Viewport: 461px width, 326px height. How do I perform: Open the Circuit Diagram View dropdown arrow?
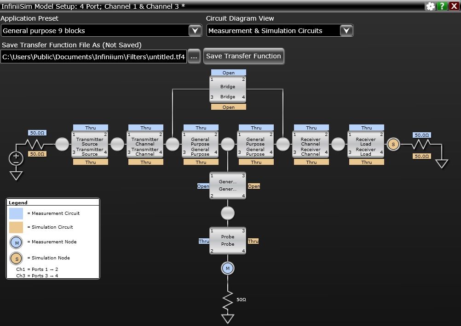pyautogui.click(x=346, y=30)
